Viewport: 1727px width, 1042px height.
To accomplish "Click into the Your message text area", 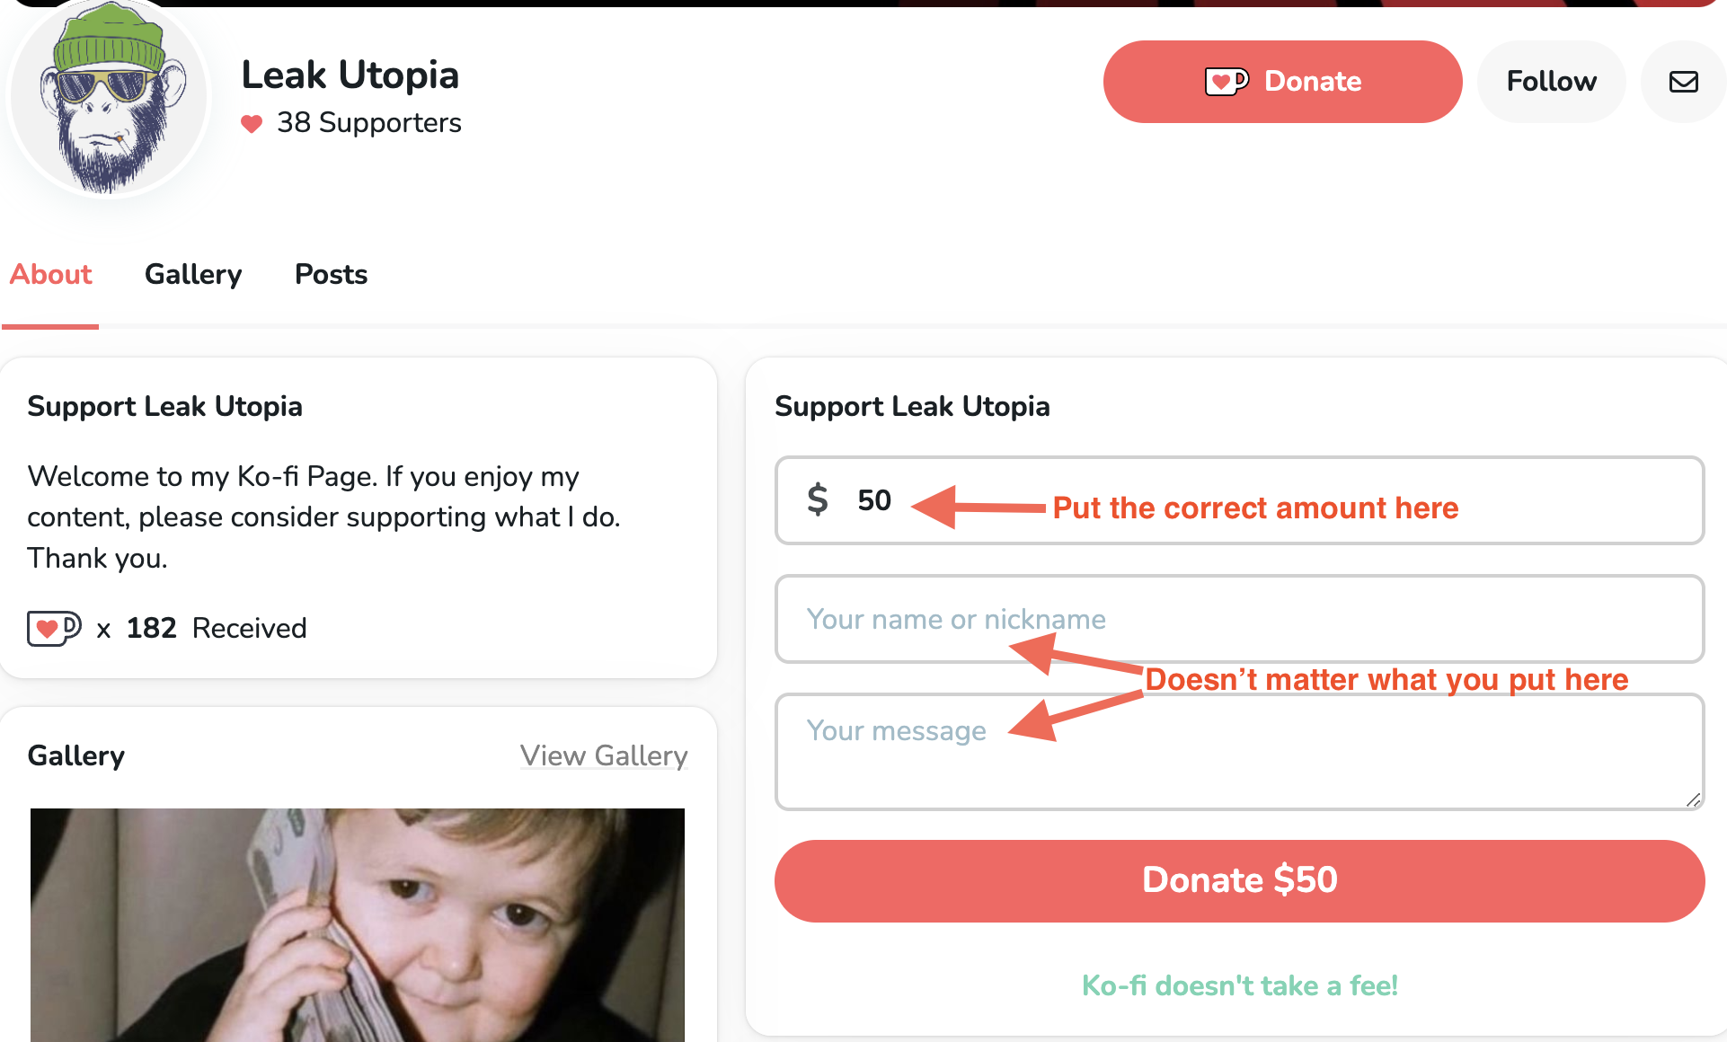I will (x=1239, y=764).
